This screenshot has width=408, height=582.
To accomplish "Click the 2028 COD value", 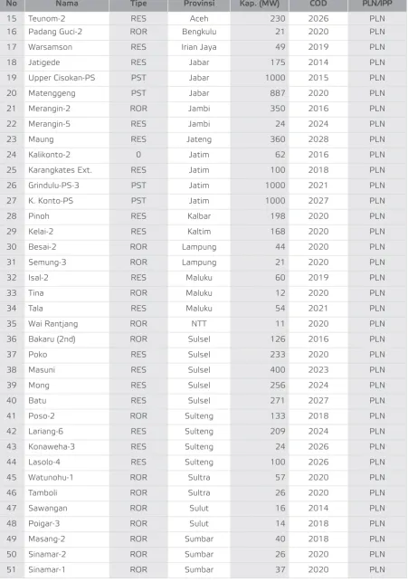I will coord(318,139).
